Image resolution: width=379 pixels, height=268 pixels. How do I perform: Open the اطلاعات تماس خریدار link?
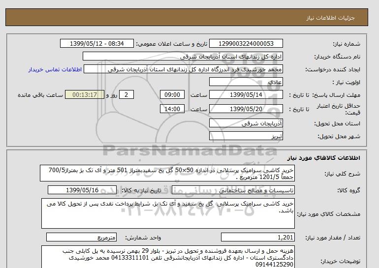click(x=55, y=69)
